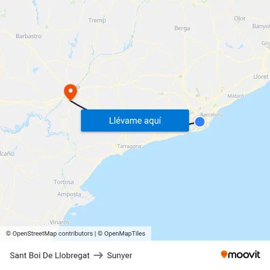Select the Berga label on map
270x270 pixels.
pyautogui.click(x=182, y=28)
